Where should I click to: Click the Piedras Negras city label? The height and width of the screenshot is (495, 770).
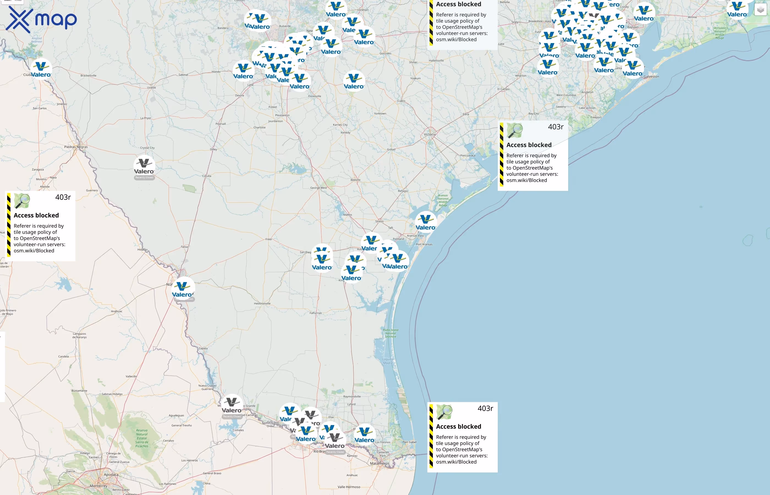point(76,147)
